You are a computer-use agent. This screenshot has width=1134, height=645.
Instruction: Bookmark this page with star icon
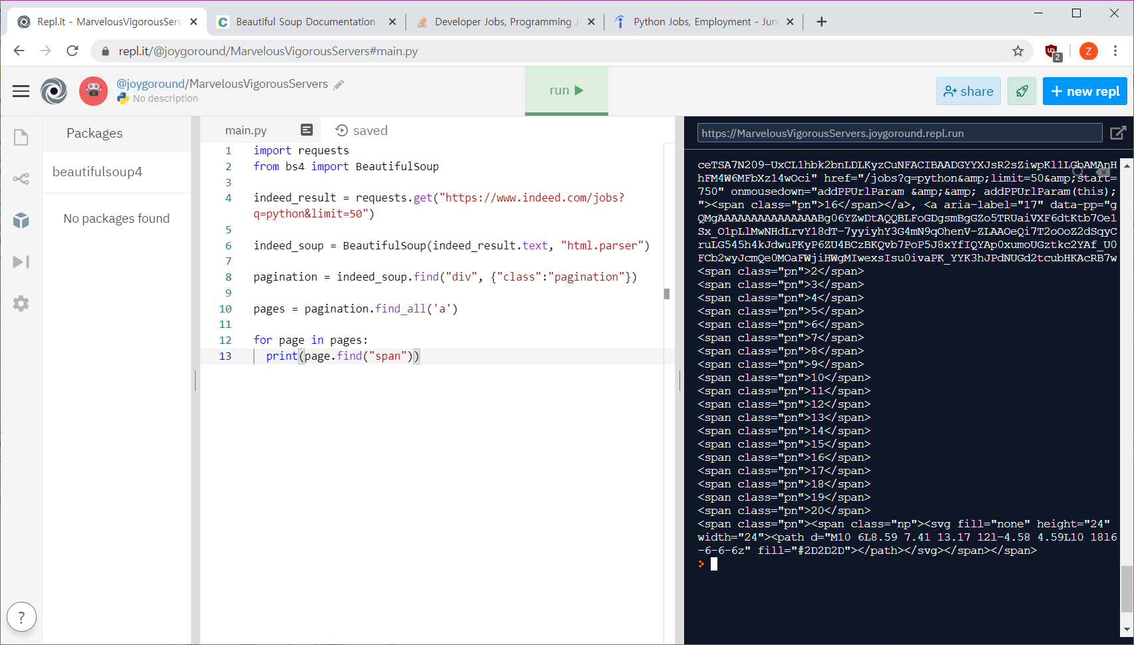[x=1018, y=51]
